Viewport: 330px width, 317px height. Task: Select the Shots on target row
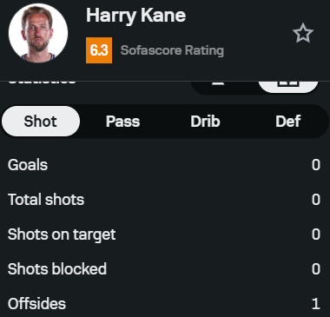(164, 234)
